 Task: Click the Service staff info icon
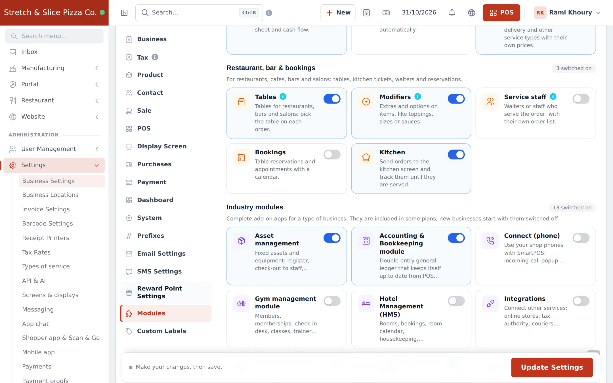[x=553, y=96]
